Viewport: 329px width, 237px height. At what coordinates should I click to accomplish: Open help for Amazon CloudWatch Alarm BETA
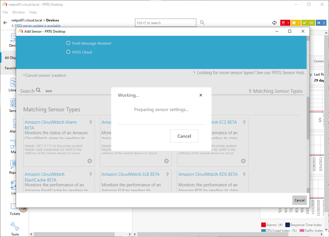(91, 123)
